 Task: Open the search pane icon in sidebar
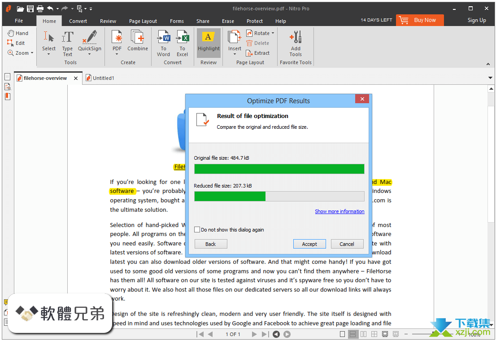coord(8,87)
